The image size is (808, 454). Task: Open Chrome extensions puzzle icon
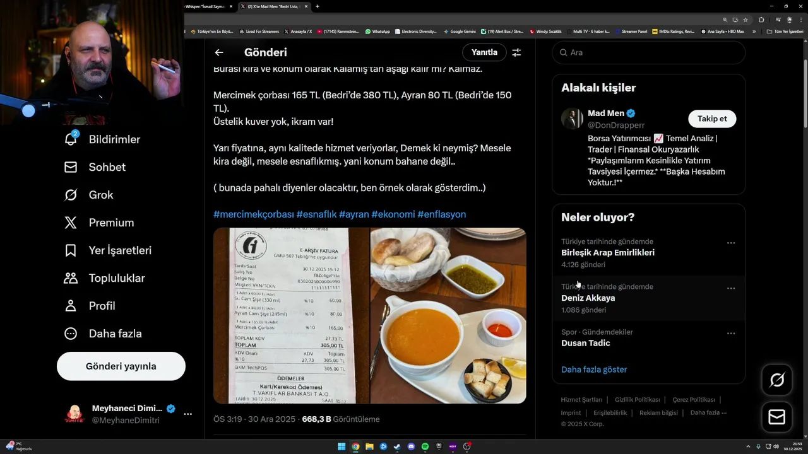[761, 20]
